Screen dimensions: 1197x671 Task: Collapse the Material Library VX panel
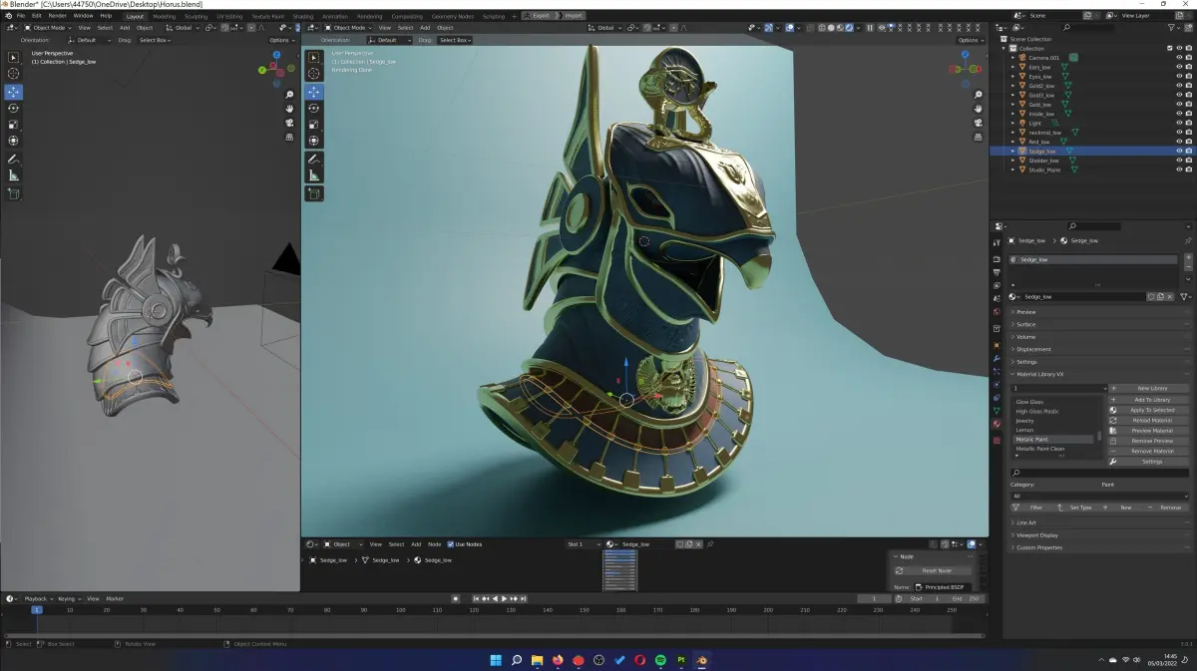click(x=1100, y=374)
